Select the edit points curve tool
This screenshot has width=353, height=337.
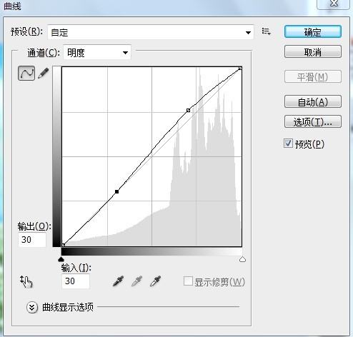26,73
